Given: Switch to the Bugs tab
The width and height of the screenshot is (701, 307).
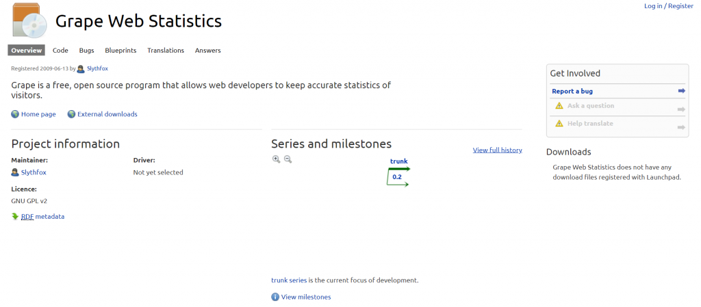Looking at the screenshot, I should point(87,51).
